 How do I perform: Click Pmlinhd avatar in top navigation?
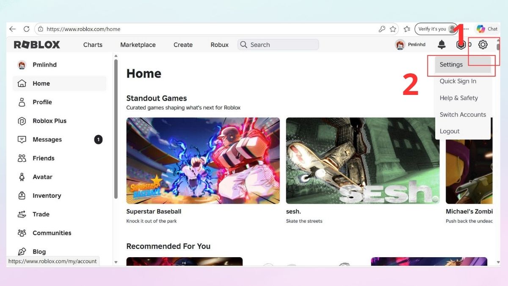tap(400, 44)
